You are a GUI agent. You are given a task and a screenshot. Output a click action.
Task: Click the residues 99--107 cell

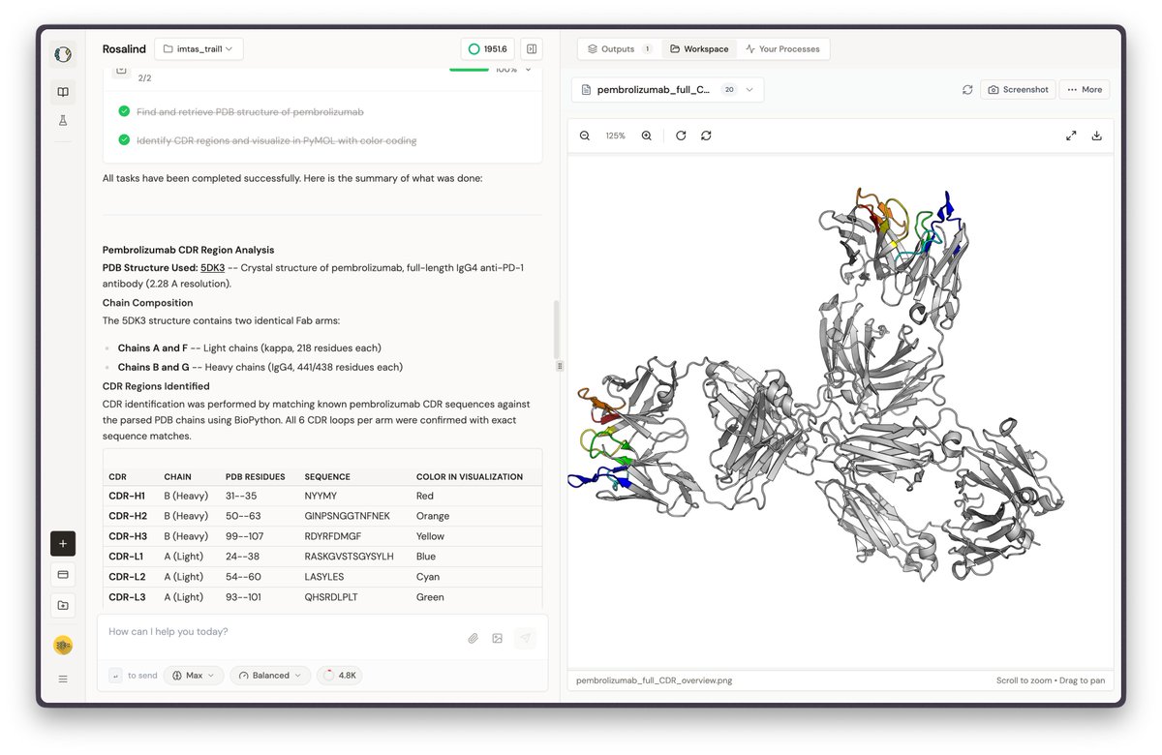coord(243,536)
